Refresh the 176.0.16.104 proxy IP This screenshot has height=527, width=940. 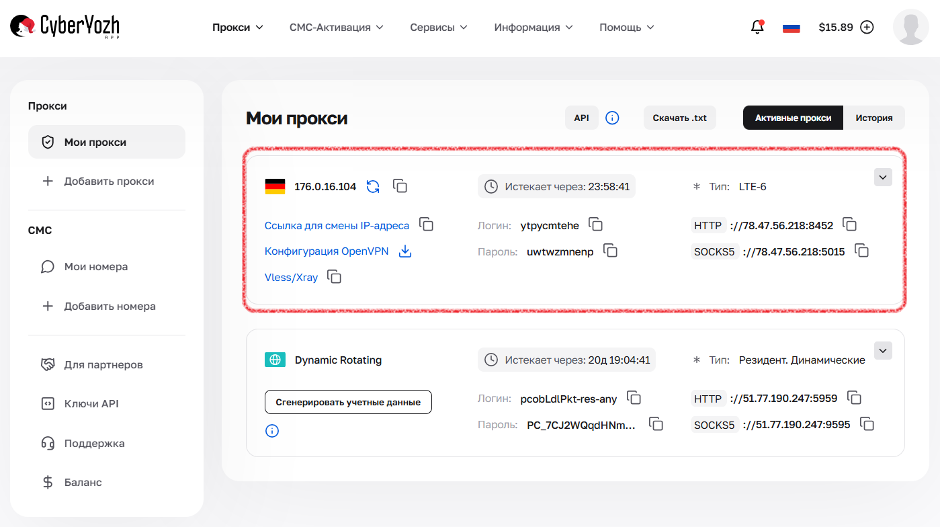tap(372, 186)
